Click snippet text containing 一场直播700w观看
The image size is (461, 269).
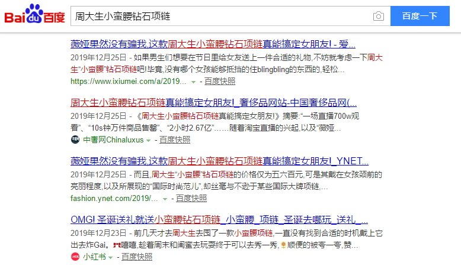[x=215, y=122]
